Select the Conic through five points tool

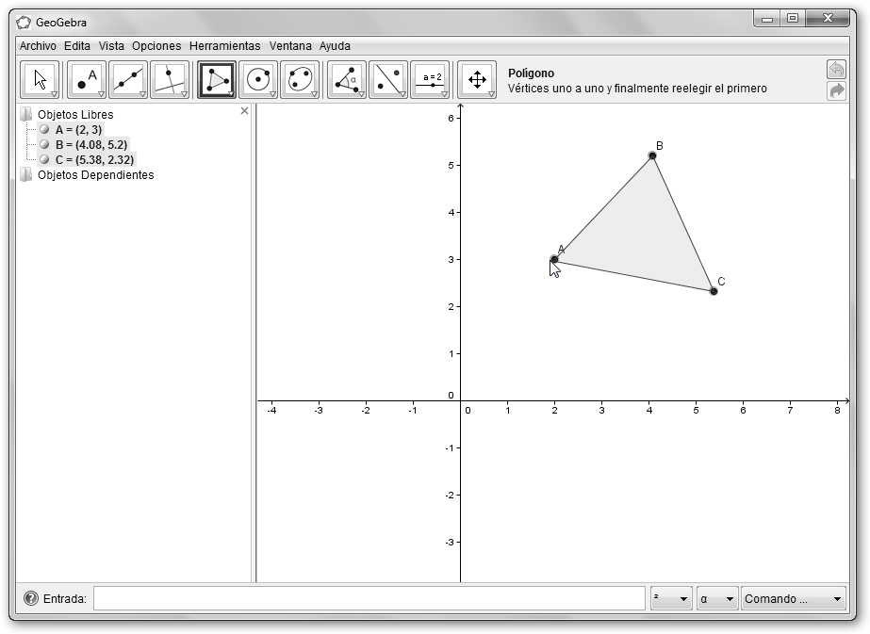click(x=300, y=80)
